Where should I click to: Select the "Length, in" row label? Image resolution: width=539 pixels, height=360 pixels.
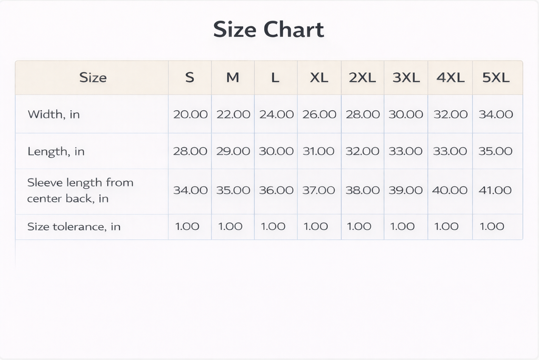tap(56, 152)
